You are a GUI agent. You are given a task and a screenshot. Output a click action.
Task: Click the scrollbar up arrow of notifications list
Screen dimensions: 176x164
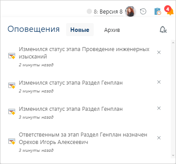point(173,43)
